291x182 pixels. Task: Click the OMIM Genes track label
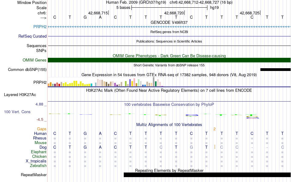pyautogui.click(x=35, y=60)
